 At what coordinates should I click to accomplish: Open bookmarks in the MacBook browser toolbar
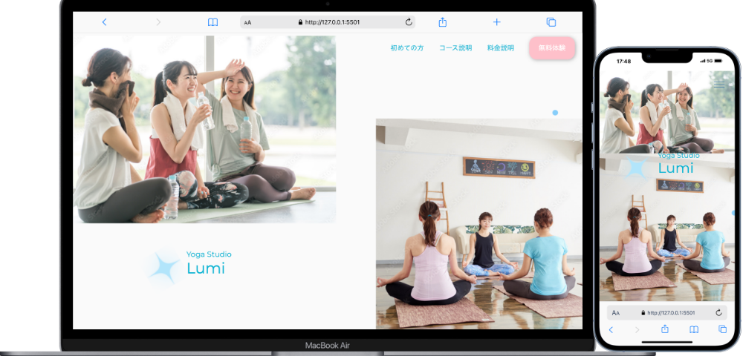pyautogui.click(x=212, y=22)
